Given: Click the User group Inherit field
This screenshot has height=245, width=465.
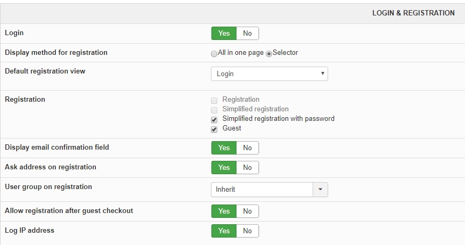Looking at the screenshot, I should (262, 190).
